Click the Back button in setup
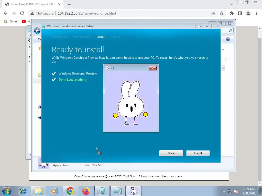This screenshot has width=262, height=196. (171, 153)
